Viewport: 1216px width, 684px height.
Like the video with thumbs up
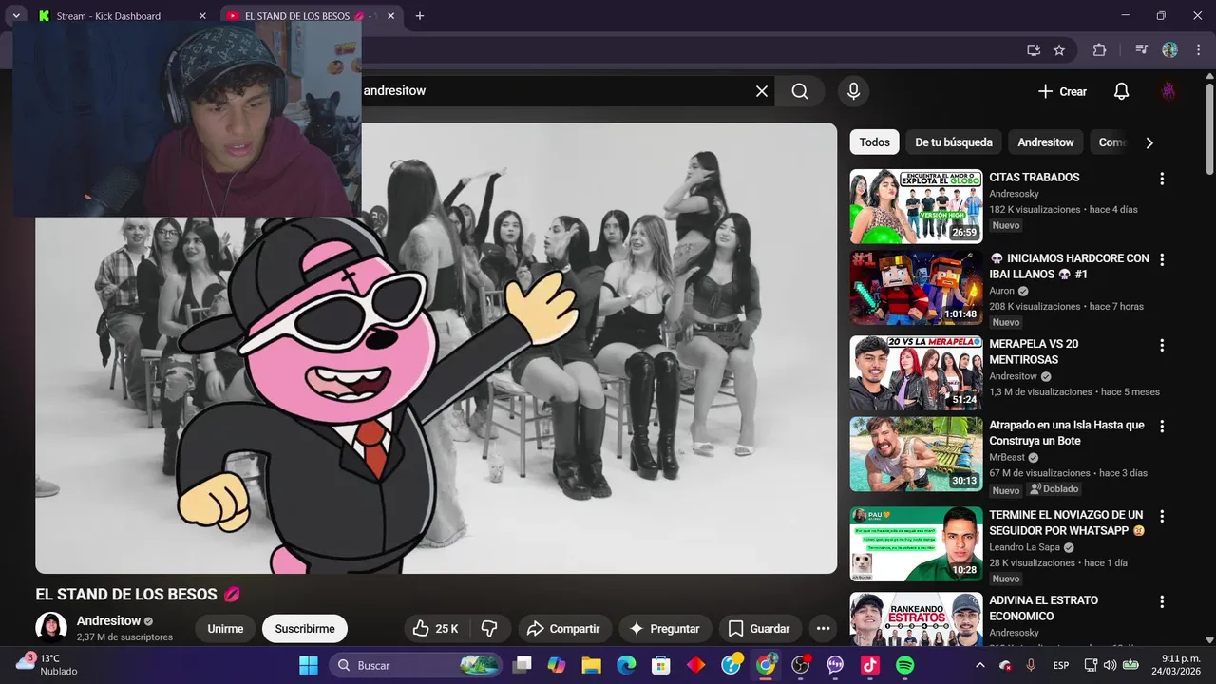435,629
